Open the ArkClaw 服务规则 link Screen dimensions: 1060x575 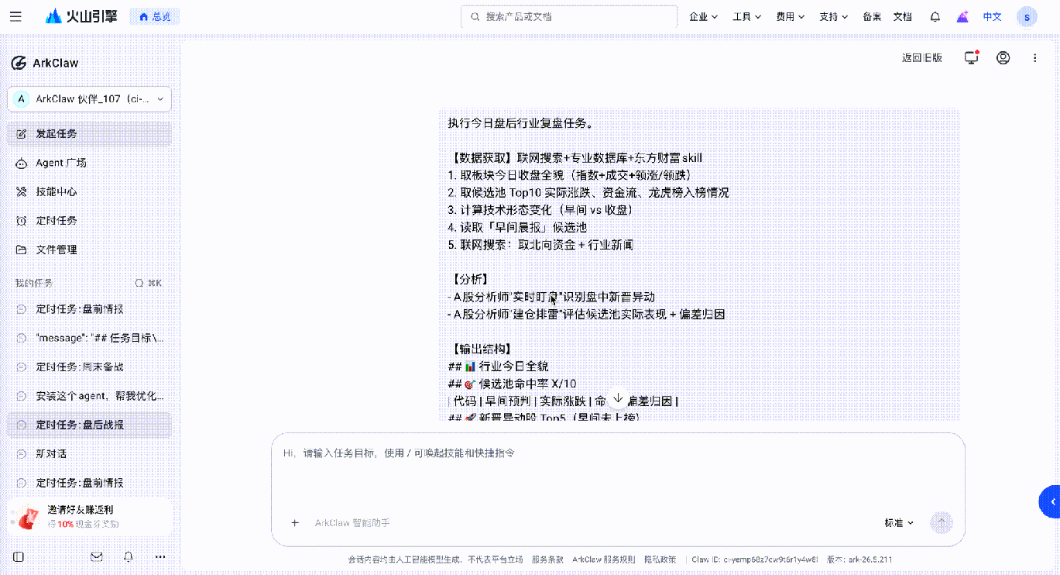[x=604, y=560]
